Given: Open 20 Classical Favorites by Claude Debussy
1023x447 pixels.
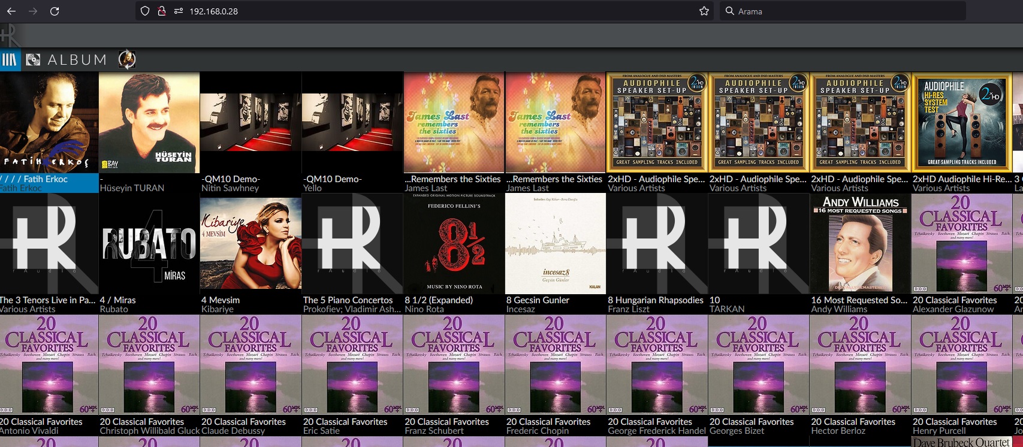Looking at the screenshot, I should pos(251,366).
